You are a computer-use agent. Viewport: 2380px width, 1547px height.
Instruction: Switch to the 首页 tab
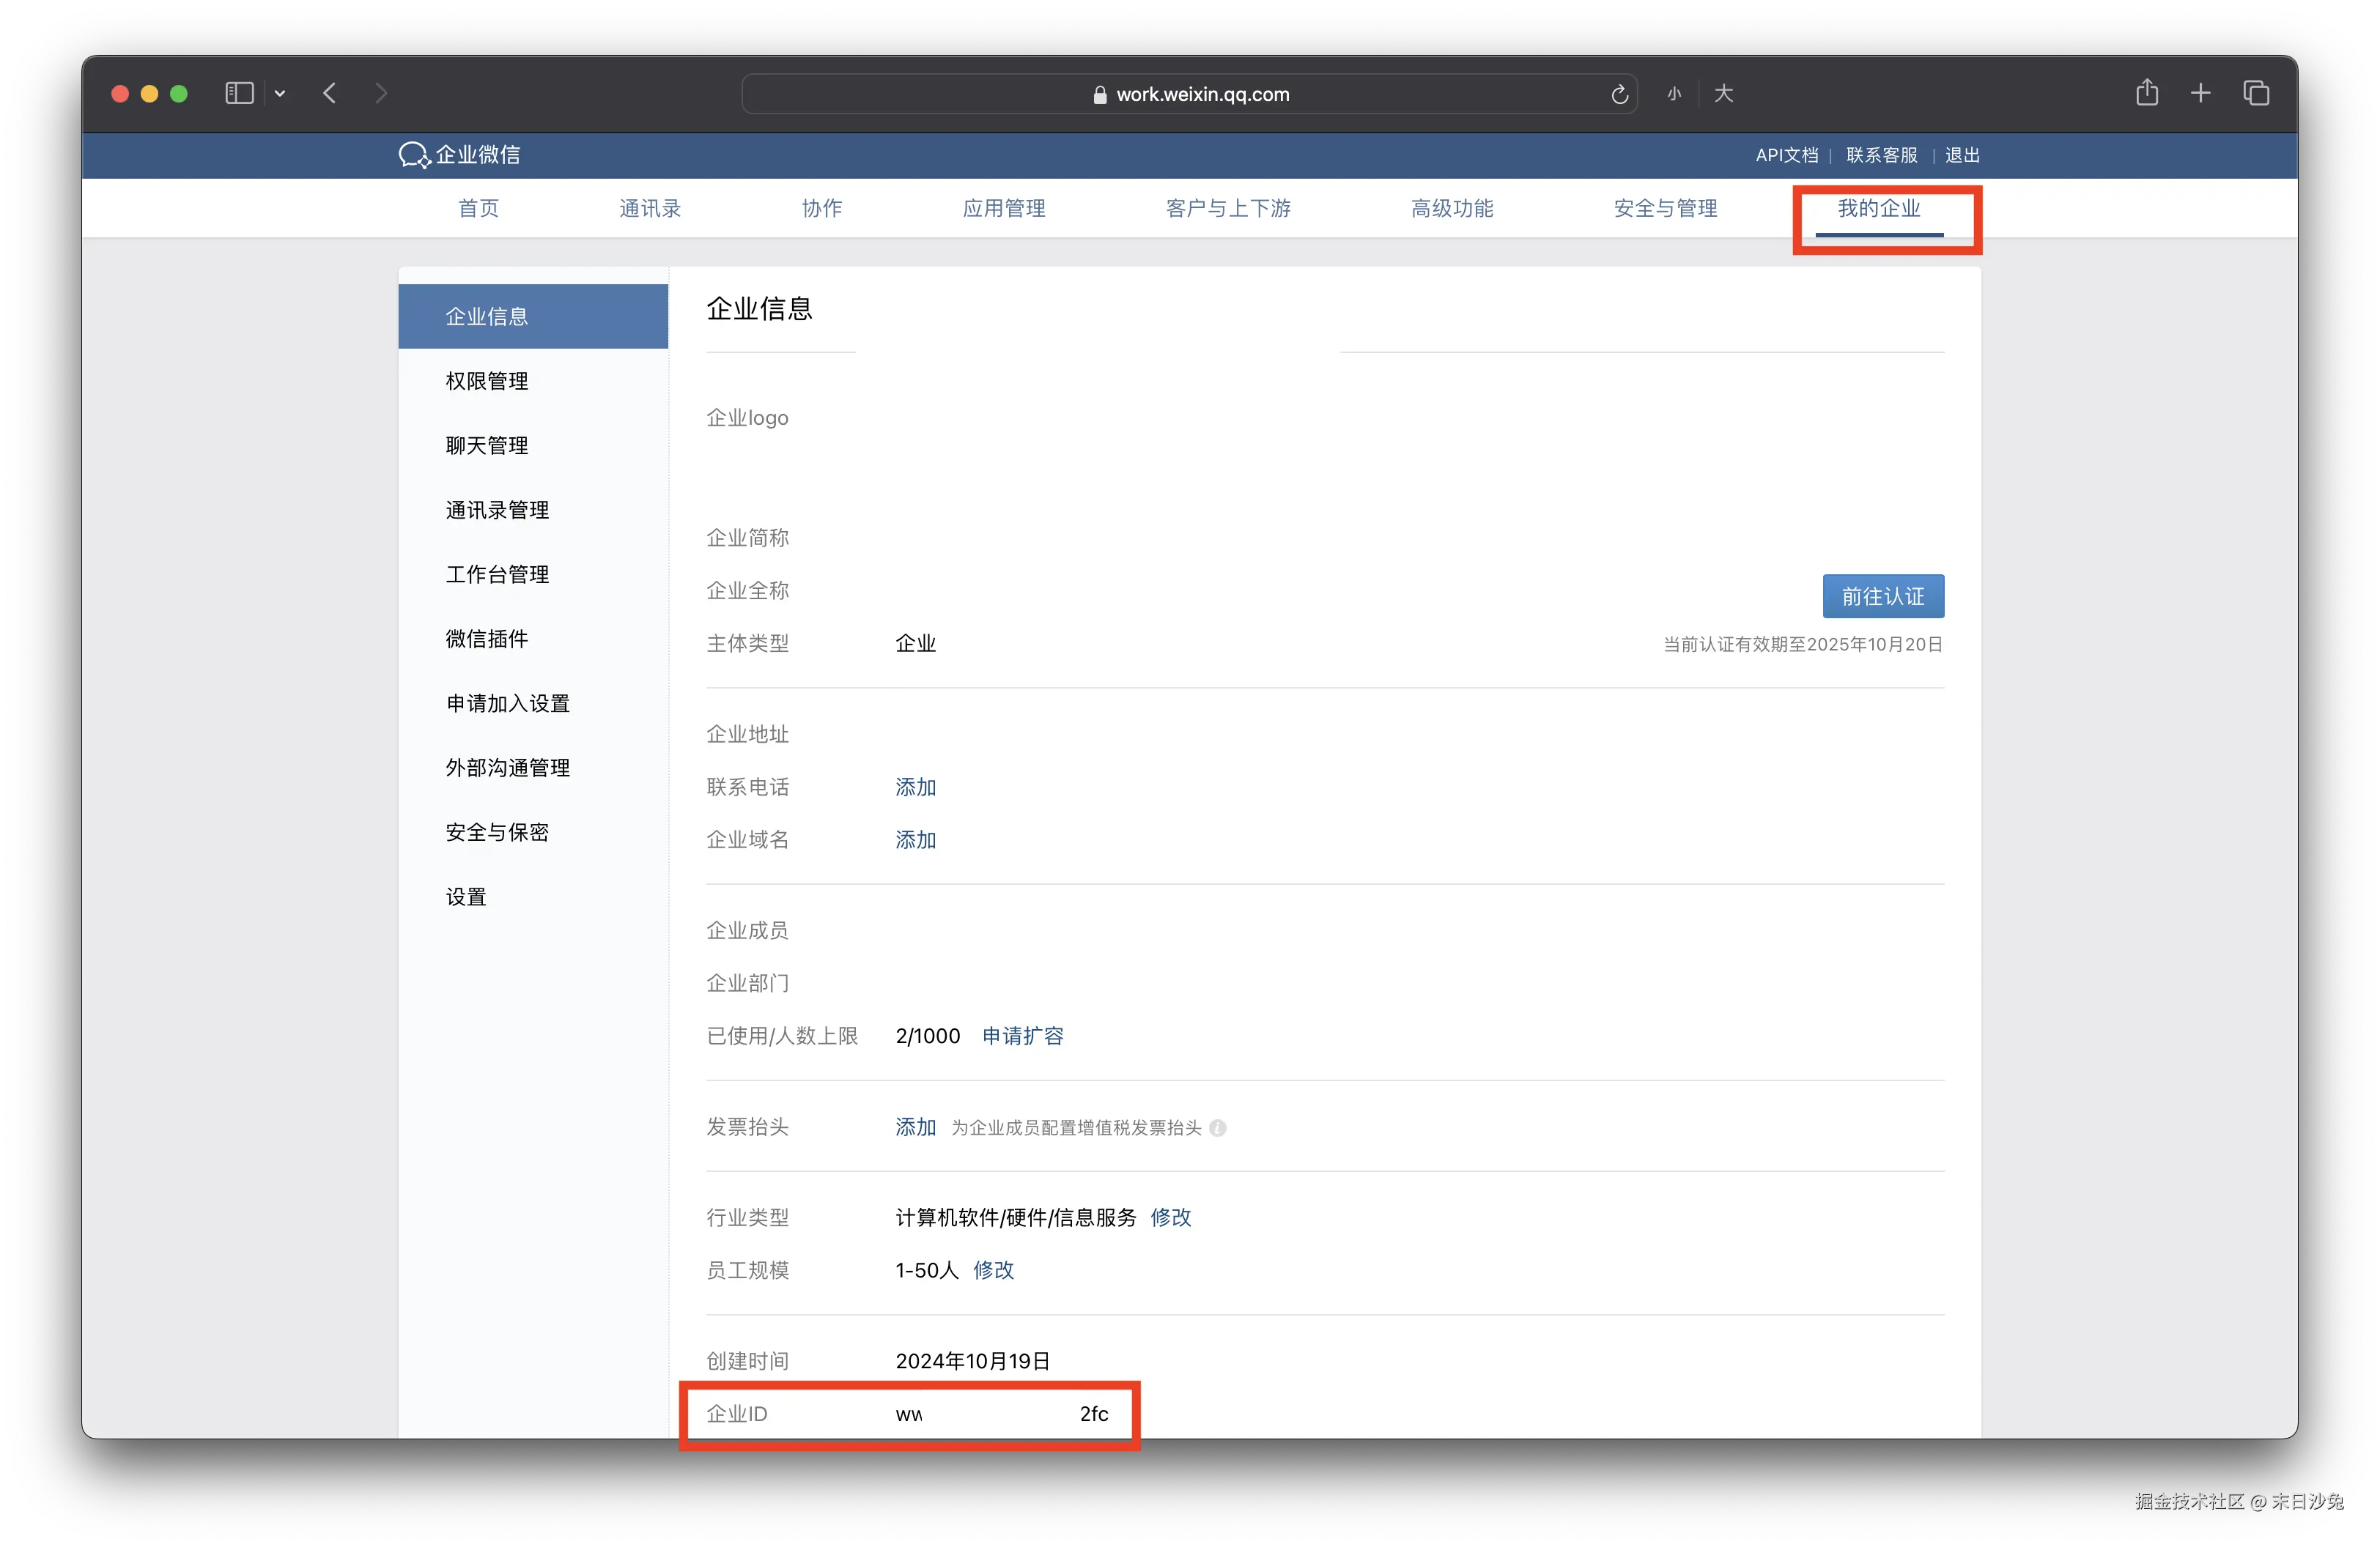[478, 208]
